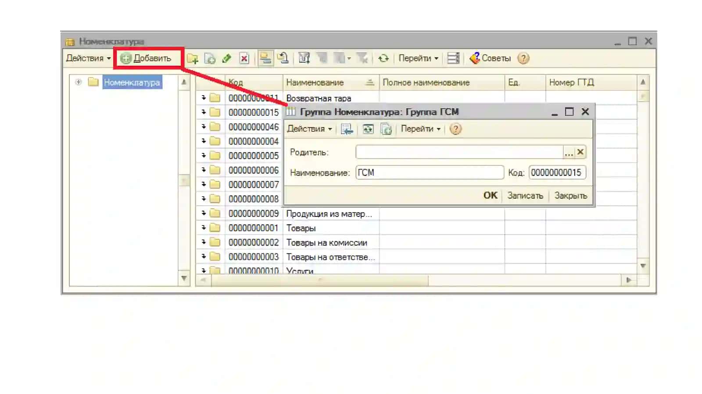
Task: Click the Код field 00000000015
Action: (x=557, y=173)
